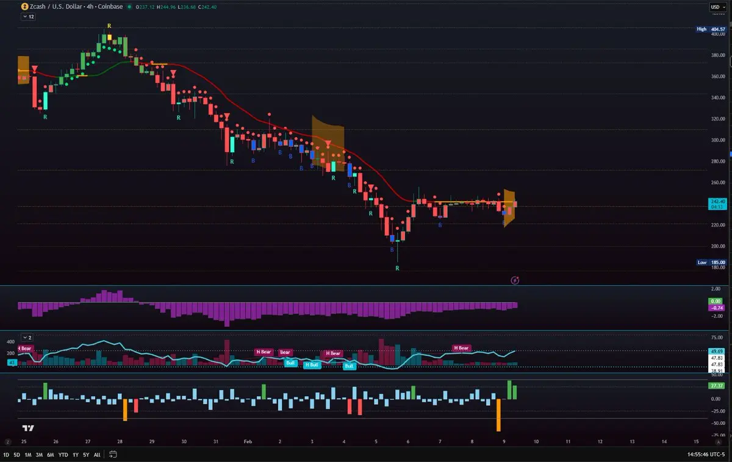732x462 pixels.
Task: Click the orange bar near date 9
Action: point(498,414)
